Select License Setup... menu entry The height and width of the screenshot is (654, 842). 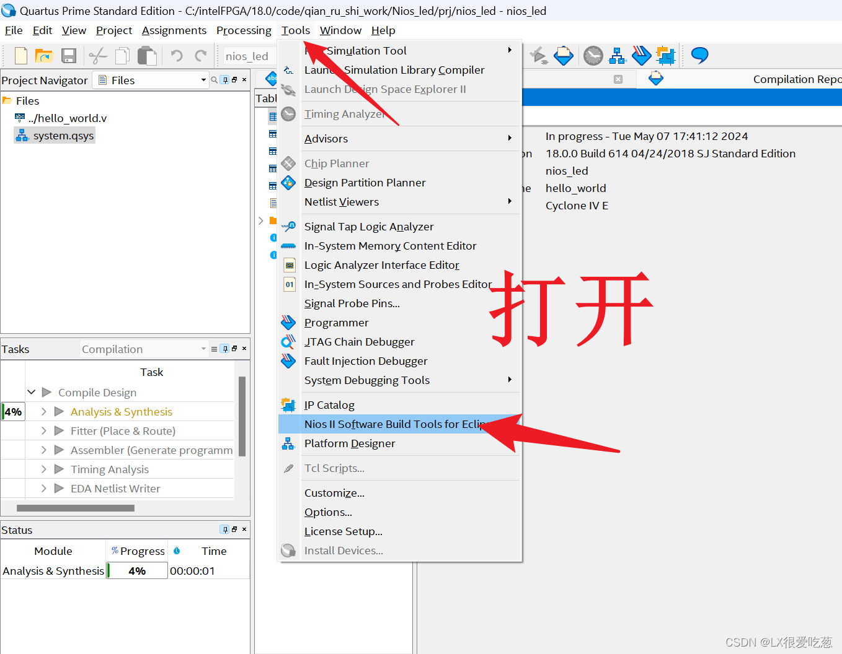point(400,531)
